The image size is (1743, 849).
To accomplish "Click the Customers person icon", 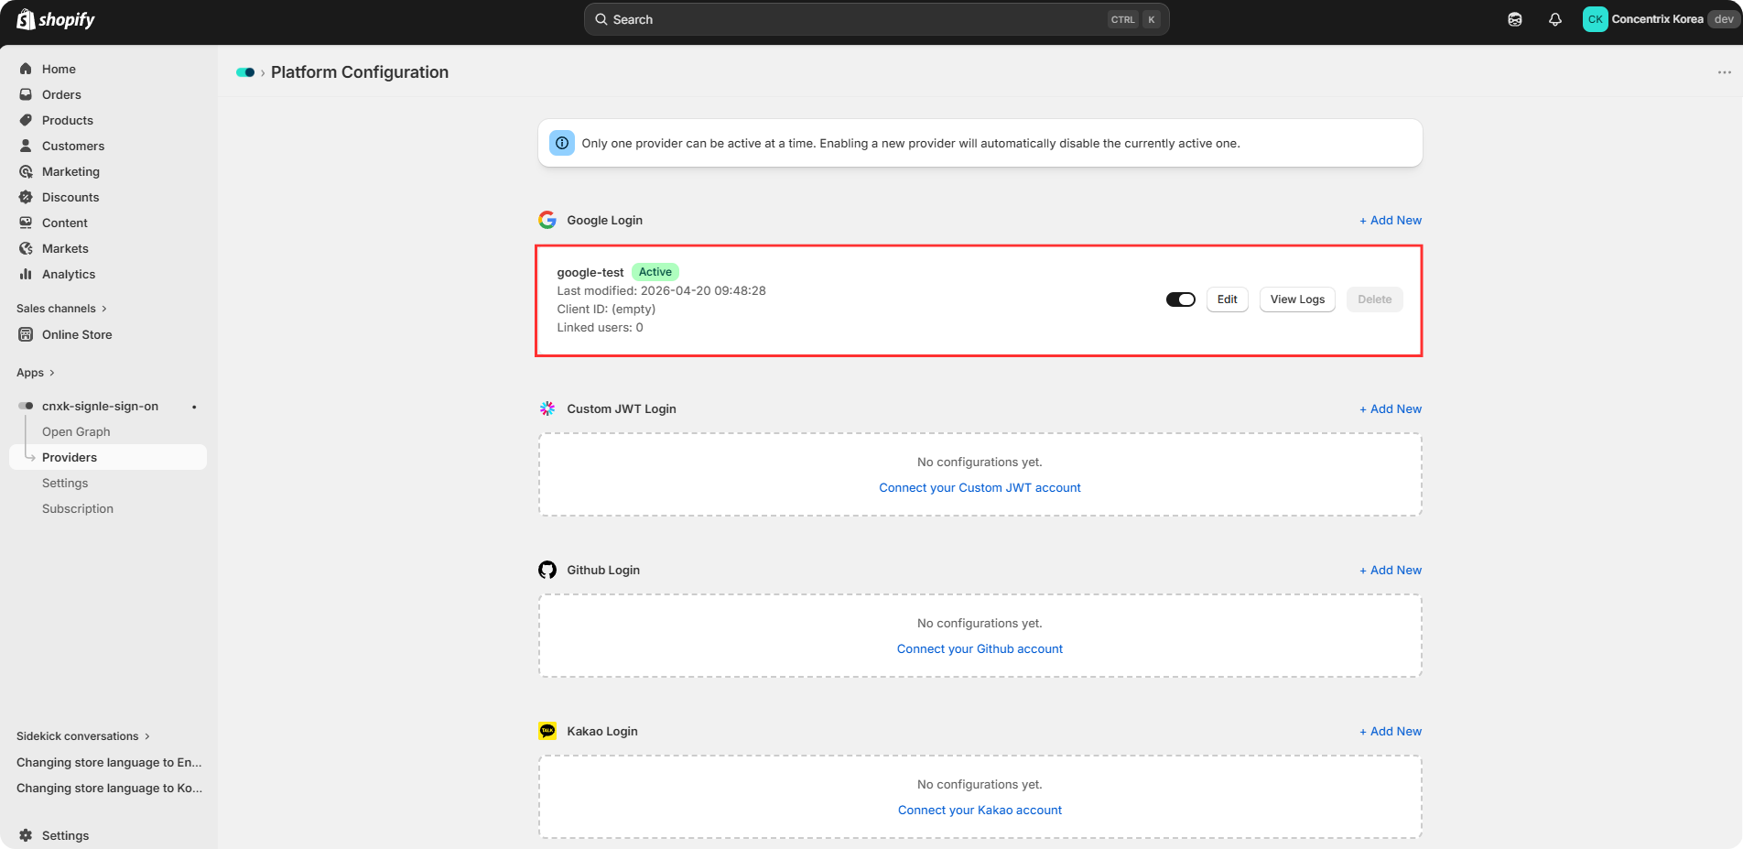I will (26, 146).
